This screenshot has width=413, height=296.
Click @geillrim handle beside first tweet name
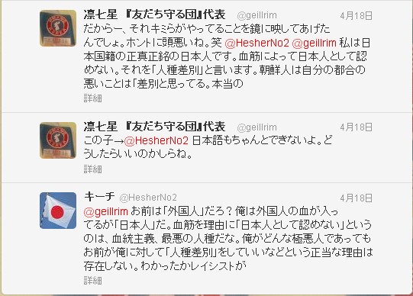(257, 15)
